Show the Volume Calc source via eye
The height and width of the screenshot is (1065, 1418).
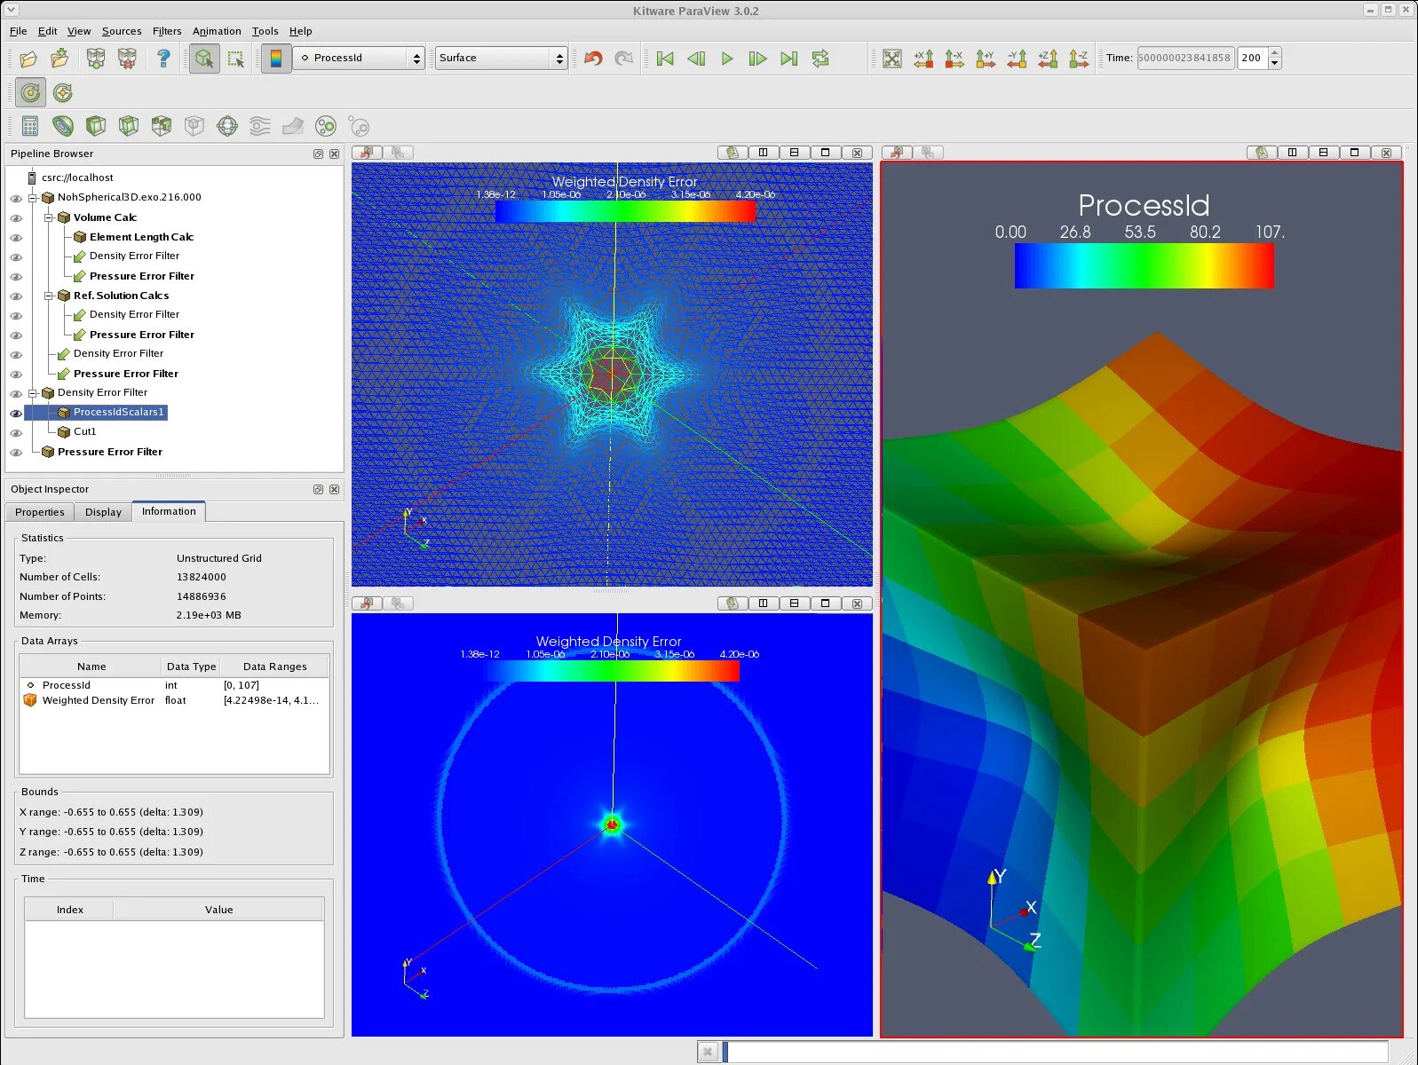click(x=16, y=217)
